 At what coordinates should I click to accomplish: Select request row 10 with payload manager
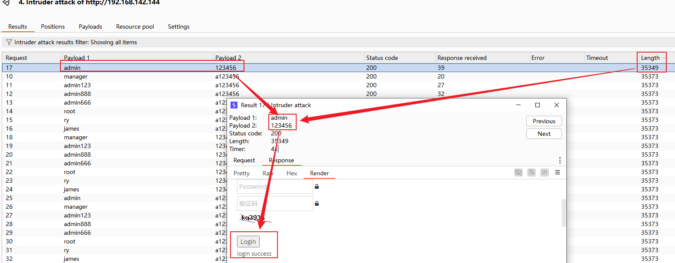[x=337, y=76]
